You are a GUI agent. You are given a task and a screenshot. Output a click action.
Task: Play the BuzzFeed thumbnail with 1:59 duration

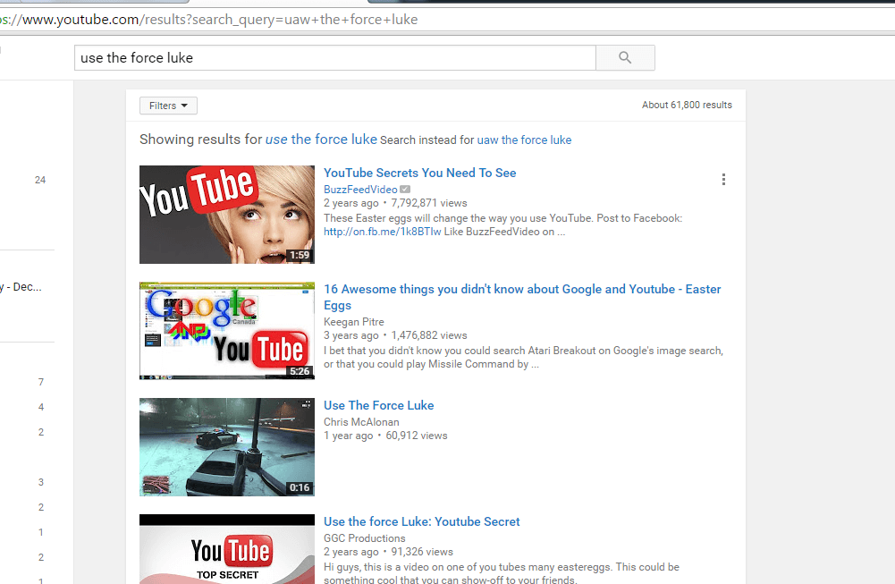[227, 215]
